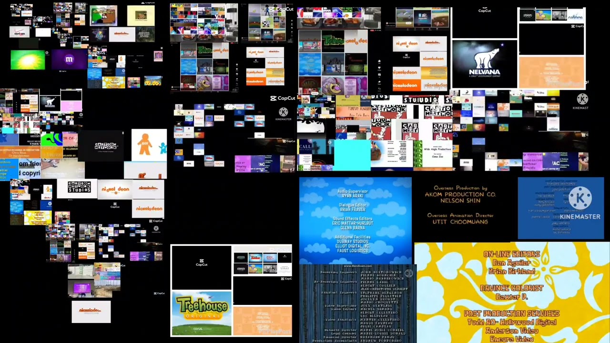Click the "Dialogue Editor" credit heading
Screen dimensions: 610x343
coord(353,205)
